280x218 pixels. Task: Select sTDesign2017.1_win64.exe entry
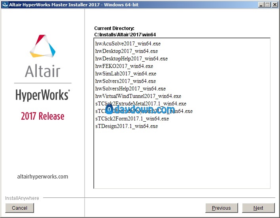click(x=127, y=126)
